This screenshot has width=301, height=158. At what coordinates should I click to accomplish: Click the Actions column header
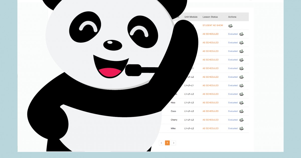[x=232, y=17]
